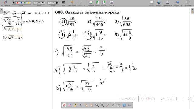Select the hand scroll page tool

click(x=92, y=105)
